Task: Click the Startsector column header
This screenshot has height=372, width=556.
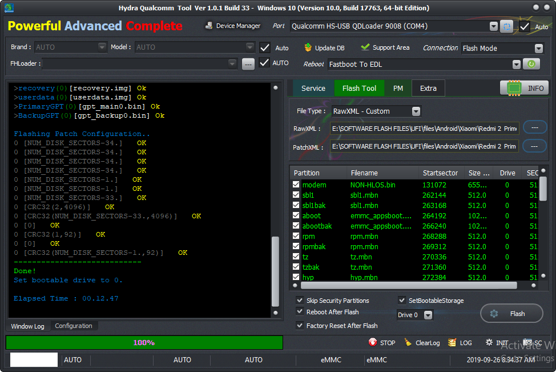Action: click(x=440, y=173)
